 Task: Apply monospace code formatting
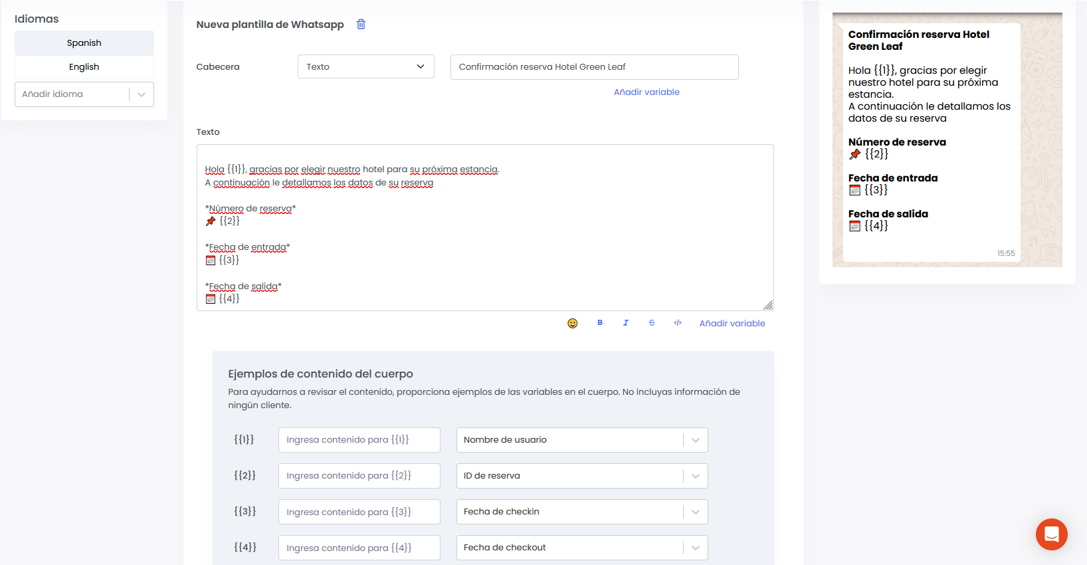click(x=677, y=322)
